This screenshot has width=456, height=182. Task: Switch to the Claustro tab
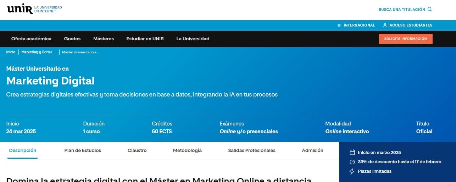click(137, 151)
